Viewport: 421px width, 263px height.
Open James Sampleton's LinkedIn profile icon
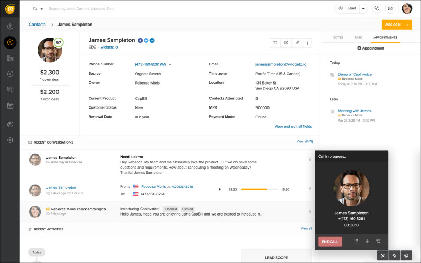[152, 40]
